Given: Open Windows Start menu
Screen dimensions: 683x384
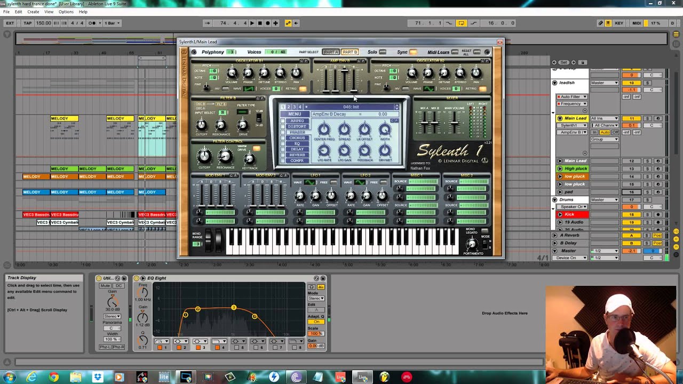Looking at the screenshot, I should [10, 377].
